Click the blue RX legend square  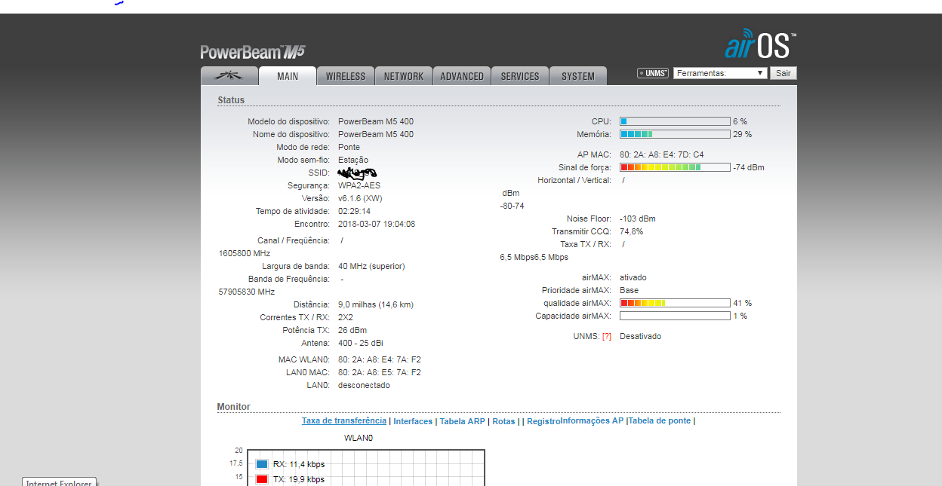coord(262,464)
